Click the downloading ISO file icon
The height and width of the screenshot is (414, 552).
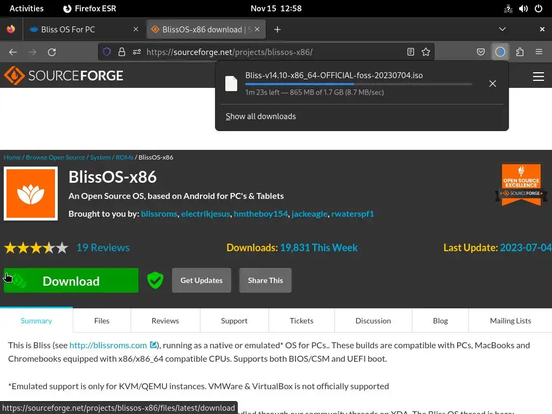tap(231, 84)
